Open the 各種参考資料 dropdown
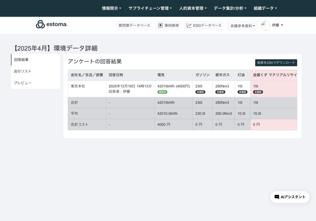Image resolution: width=316 pixels, height=221 pixels. [243, 26]
